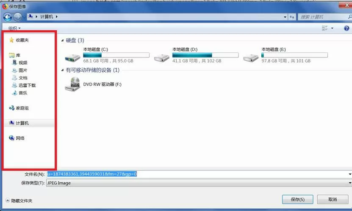Click the 图片 library icon
This screenshot has width=352, height=211.
click(x=14, y=70)
